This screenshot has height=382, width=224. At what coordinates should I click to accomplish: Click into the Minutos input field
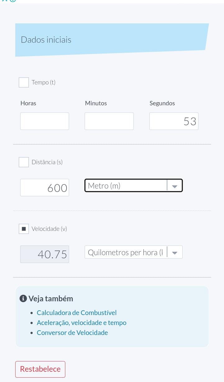[x=109, y=121]
